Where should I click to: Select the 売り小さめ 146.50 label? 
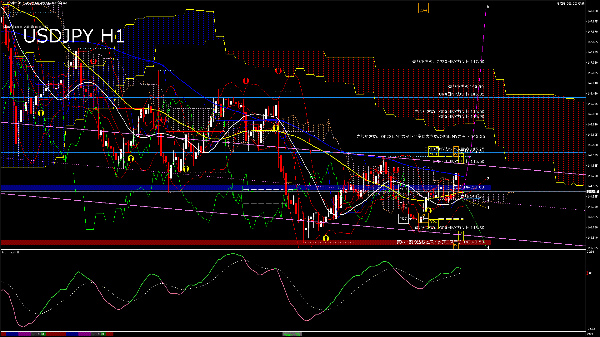(x=466, y=87)
